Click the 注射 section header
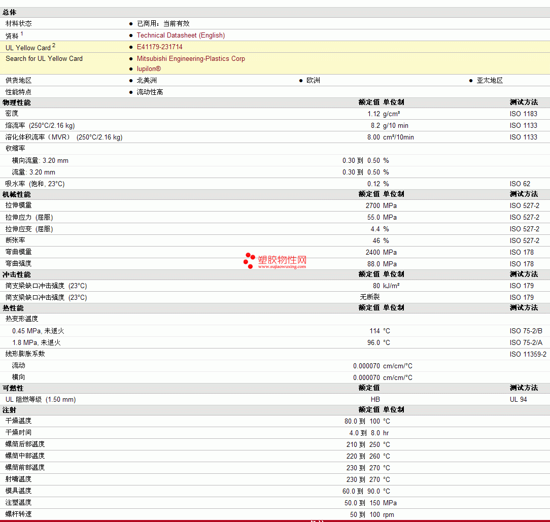 point(10,410)
